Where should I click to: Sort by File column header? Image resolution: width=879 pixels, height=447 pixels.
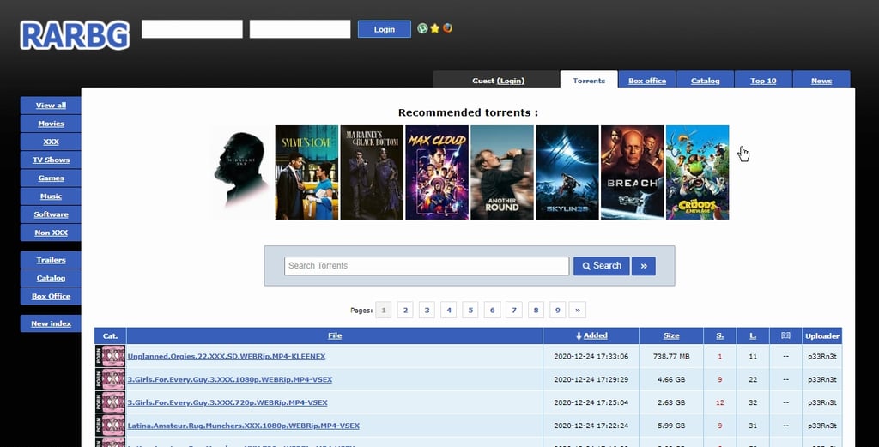(x=335, y=335)
